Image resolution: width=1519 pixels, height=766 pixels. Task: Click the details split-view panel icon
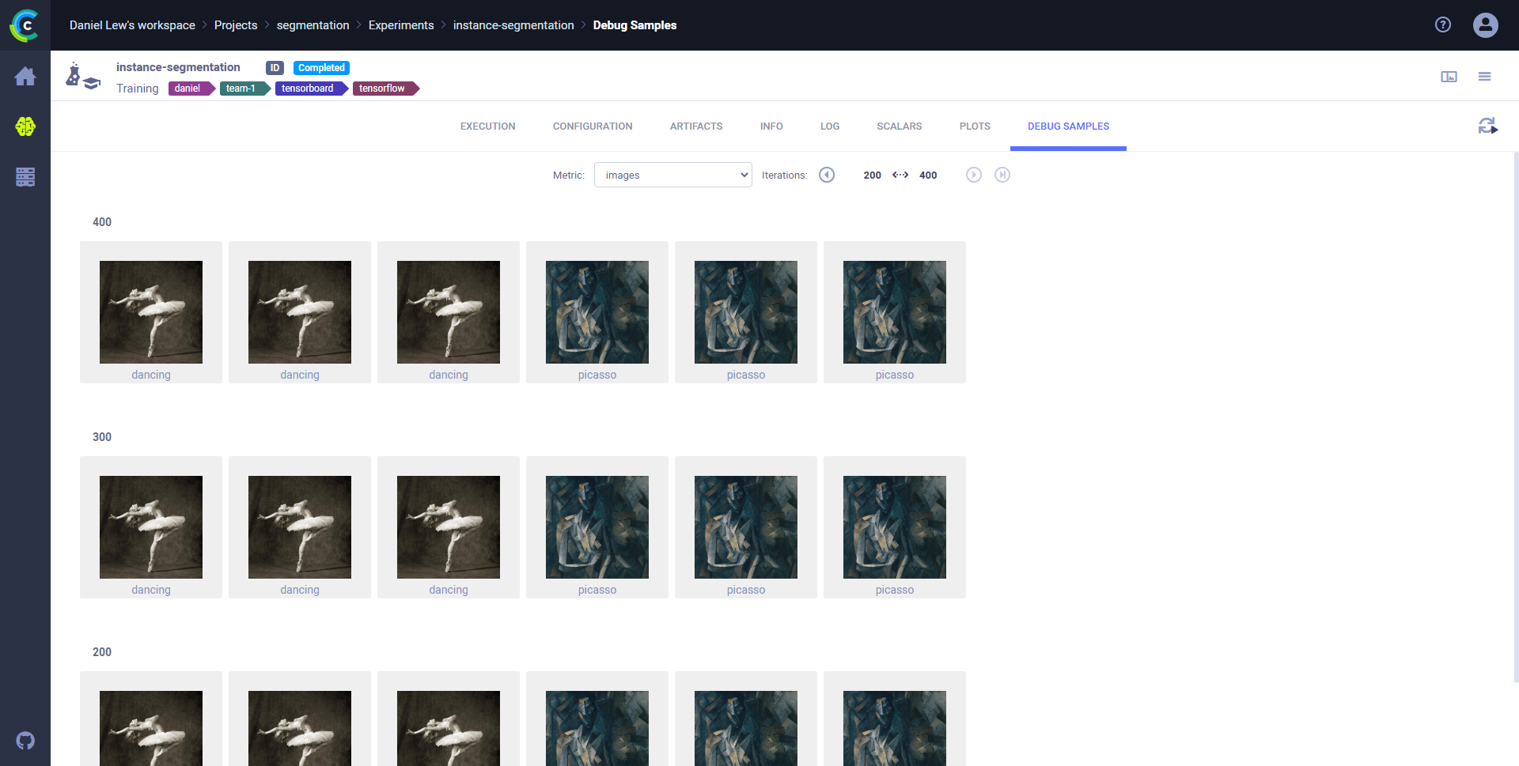coord(1449,76)
